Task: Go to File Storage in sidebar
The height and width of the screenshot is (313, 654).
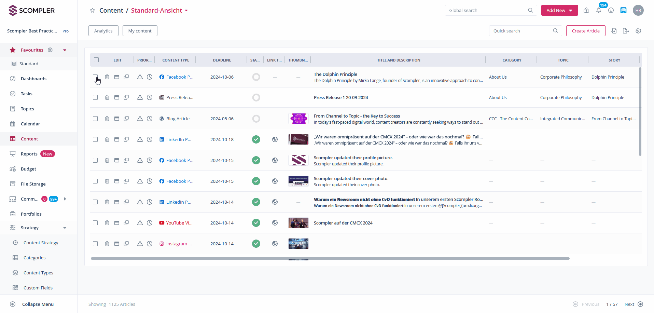Action: coord(33,184)
